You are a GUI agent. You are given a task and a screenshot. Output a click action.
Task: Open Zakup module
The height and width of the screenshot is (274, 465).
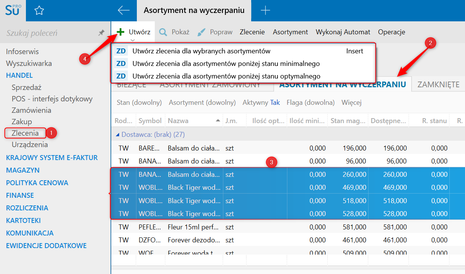pyautogui.click(x=22, y=122)
